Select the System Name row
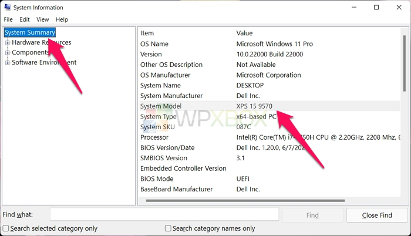 (x=269, y=85)
